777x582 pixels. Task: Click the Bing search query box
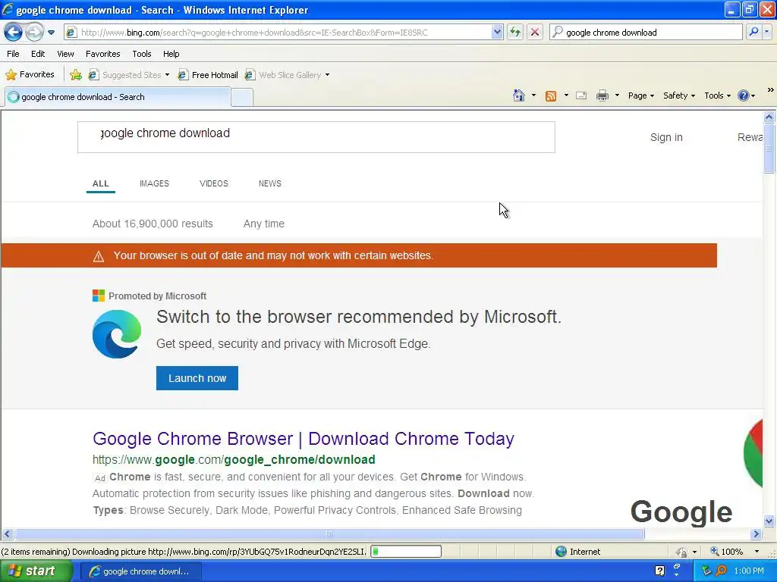coord(316,137)
